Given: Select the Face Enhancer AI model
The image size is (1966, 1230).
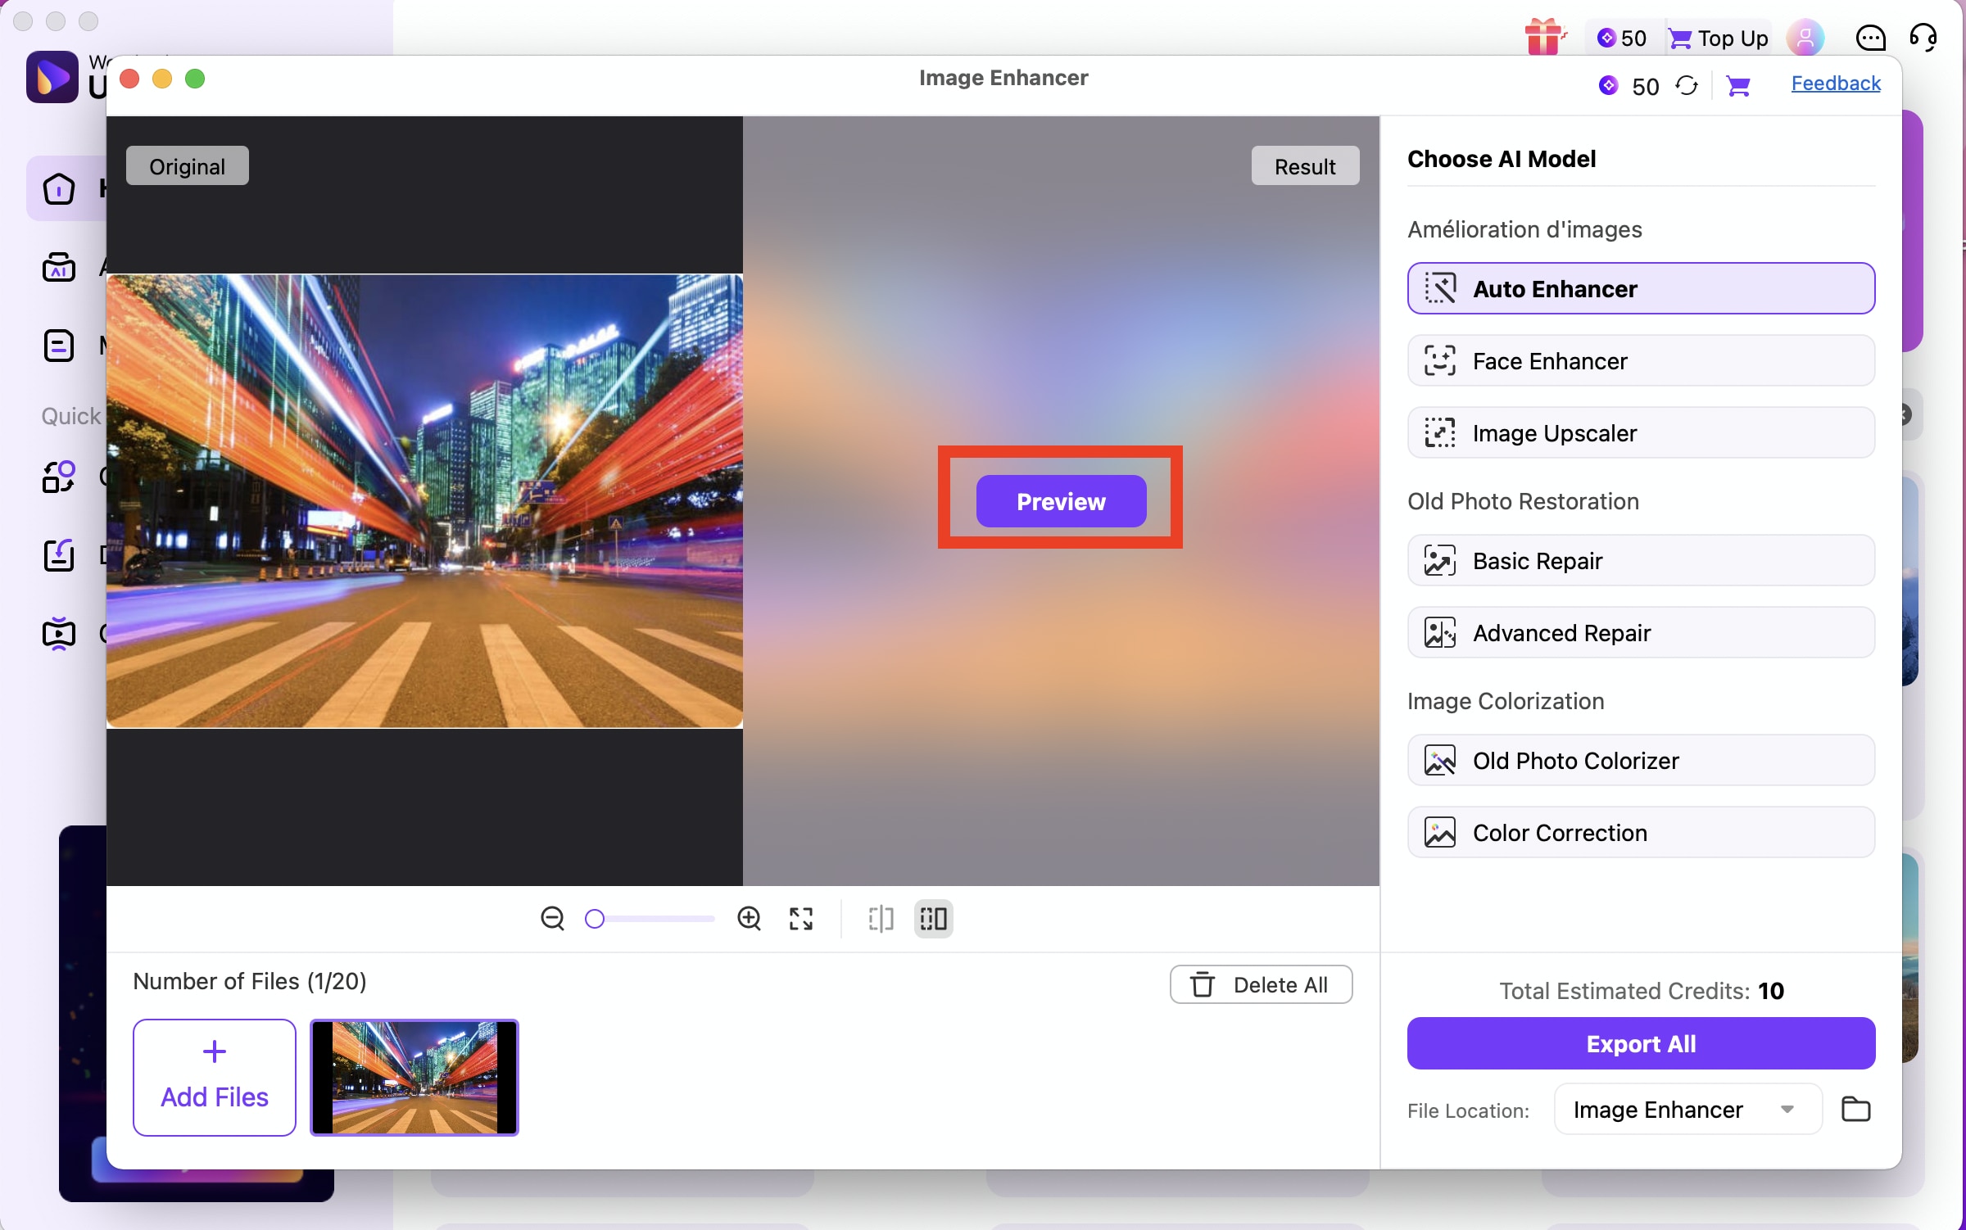Looking at the screenshot, I should (1640, 360).
